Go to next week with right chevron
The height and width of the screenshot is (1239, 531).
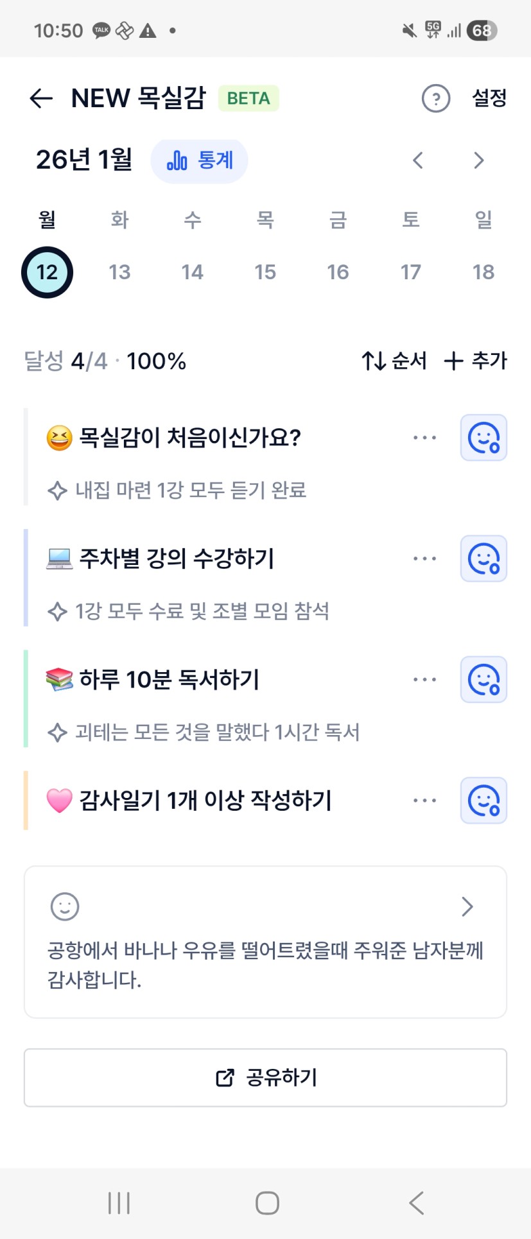click(478, 160)
